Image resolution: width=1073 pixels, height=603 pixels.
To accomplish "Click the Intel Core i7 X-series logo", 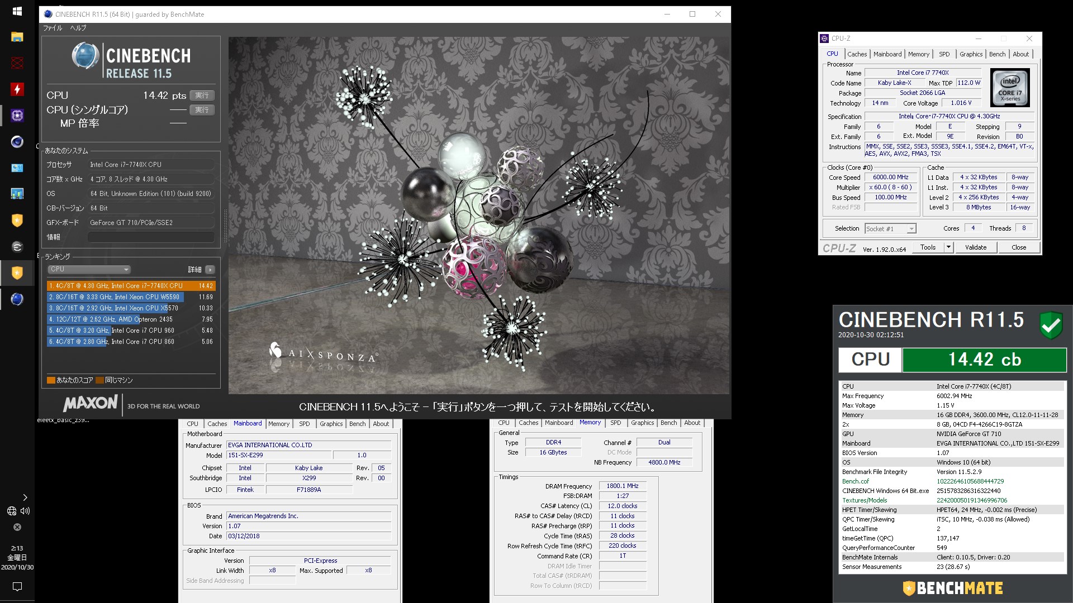I will point(1010,88).
